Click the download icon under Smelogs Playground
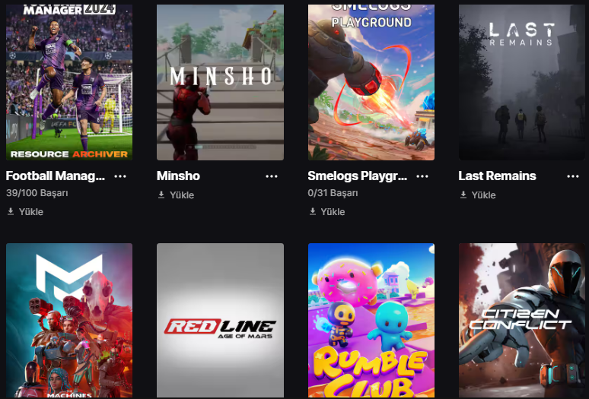Viewport: 589px width, 399px height. pos(313,211)
